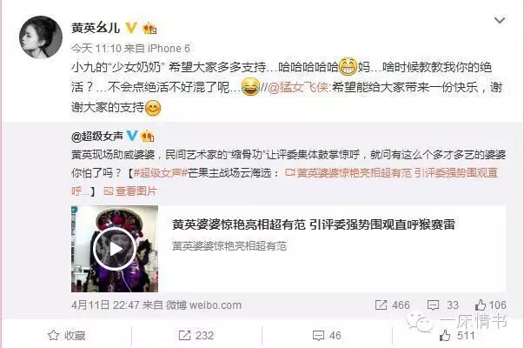This screenshot has height=348, width=524.
Task: Click the yellow V verified badge
Action: (130, 28)
